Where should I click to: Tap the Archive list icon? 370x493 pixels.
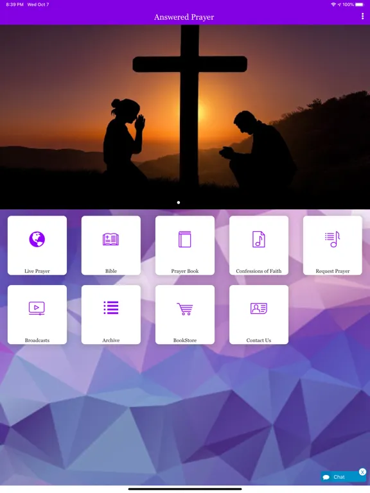click(x=110, y=307)
